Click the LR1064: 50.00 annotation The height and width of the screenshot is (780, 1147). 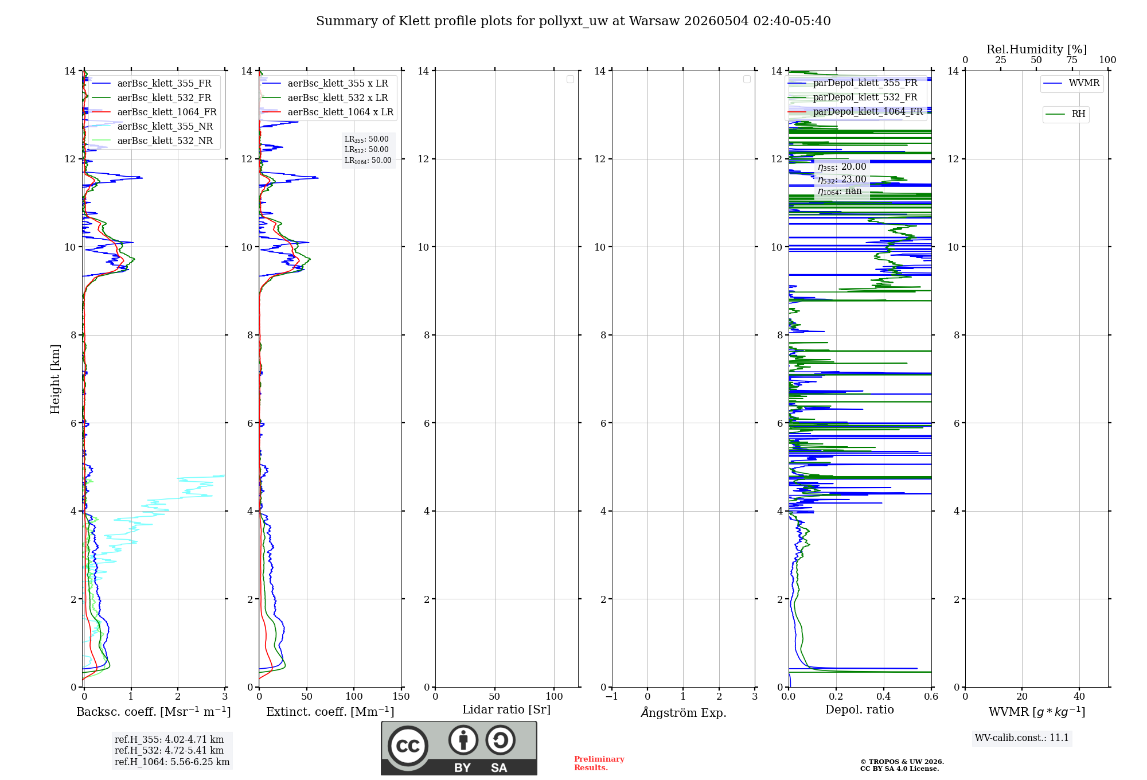tap(368, 161)
